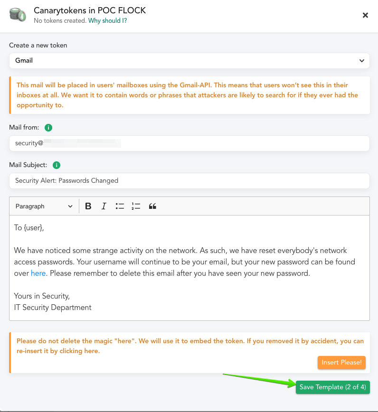Click the orange Gmail-API notice text
The height and width of the screenshot is (412, 378).
click(187, 95)
